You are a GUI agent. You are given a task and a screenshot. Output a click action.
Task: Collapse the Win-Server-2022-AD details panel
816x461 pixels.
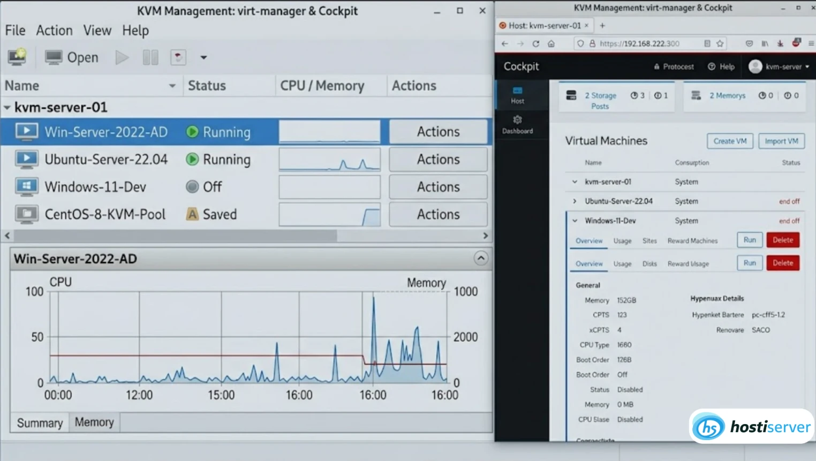click(481, 259)
